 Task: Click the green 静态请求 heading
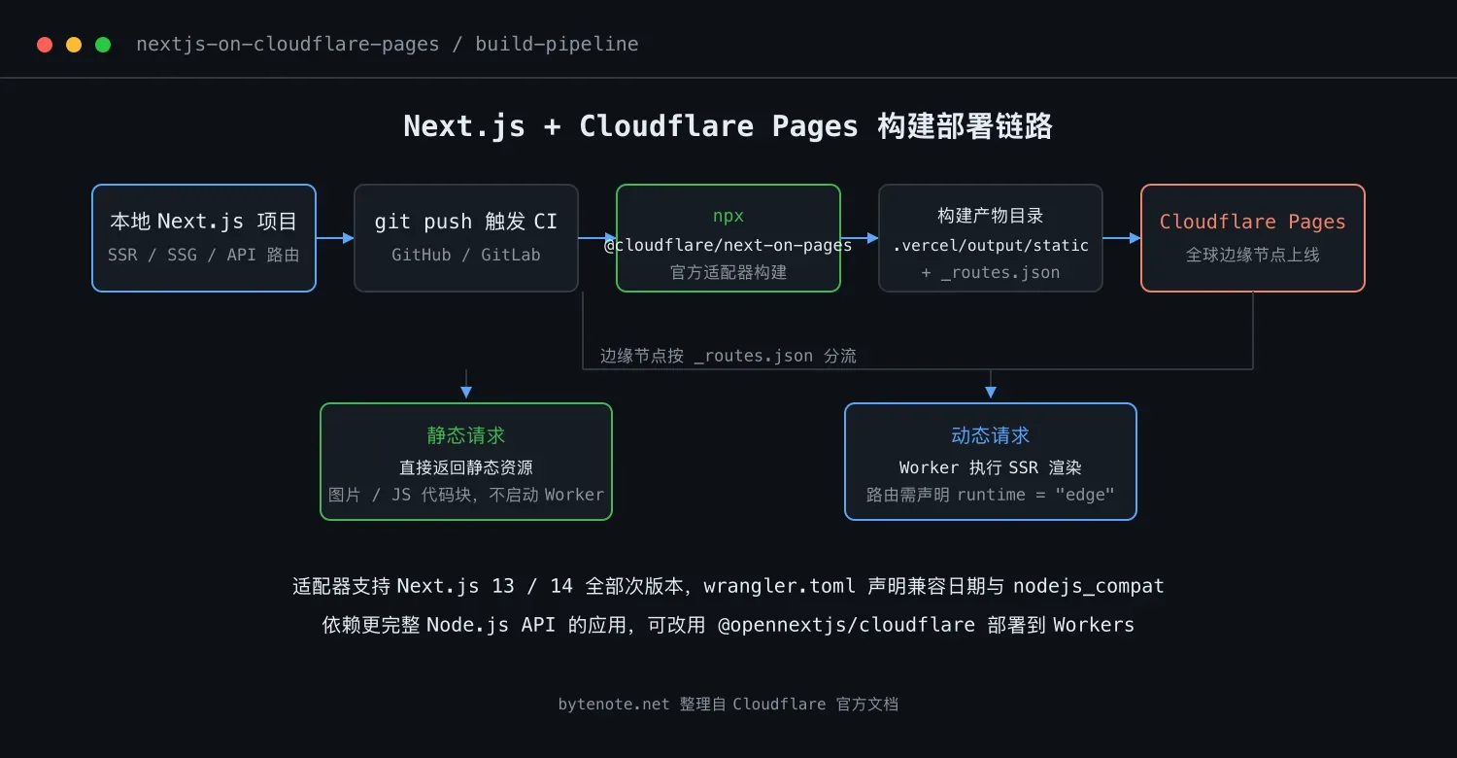[466, 435]
